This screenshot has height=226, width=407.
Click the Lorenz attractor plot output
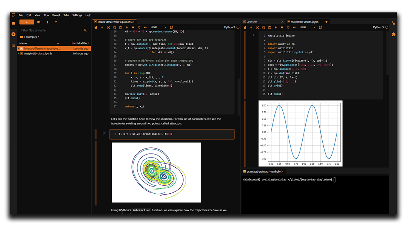pos(156,172)
